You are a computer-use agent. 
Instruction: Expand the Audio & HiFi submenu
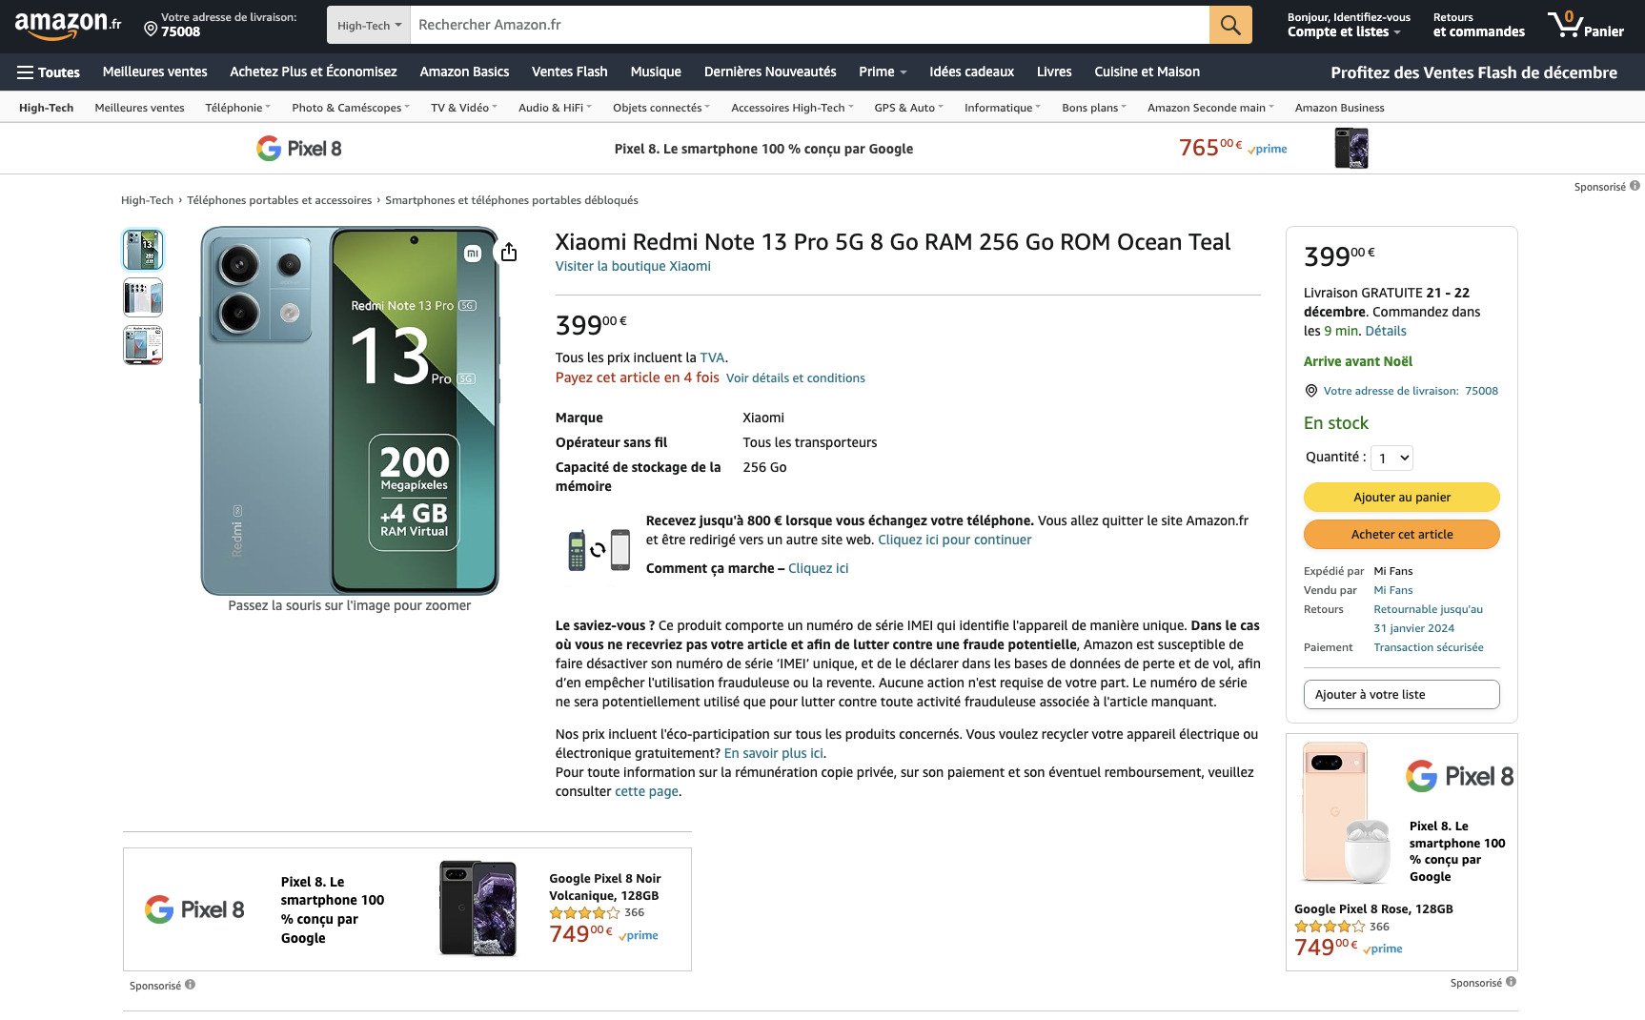coord(555,108)
